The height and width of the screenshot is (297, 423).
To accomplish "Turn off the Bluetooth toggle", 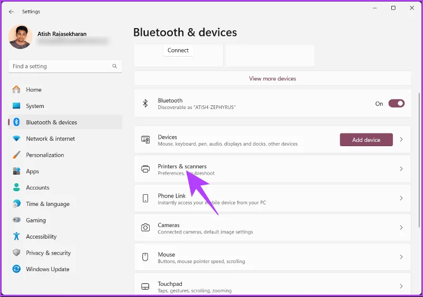I will [x=396, y=103].
